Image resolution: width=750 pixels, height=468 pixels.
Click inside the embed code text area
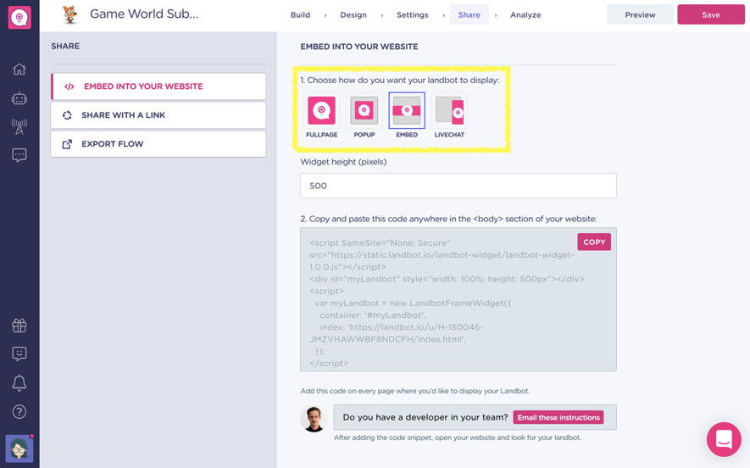pos(458,299)
